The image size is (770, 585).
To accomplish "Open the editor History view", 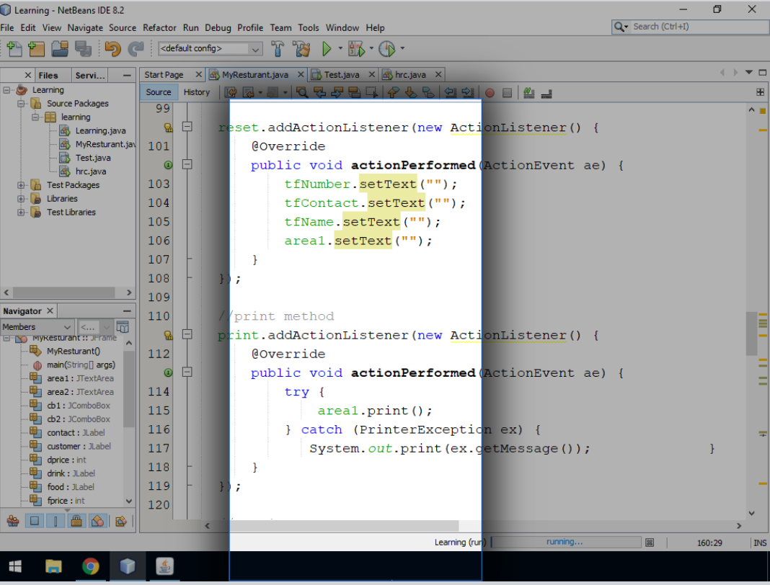I will (x=196, y=91).
